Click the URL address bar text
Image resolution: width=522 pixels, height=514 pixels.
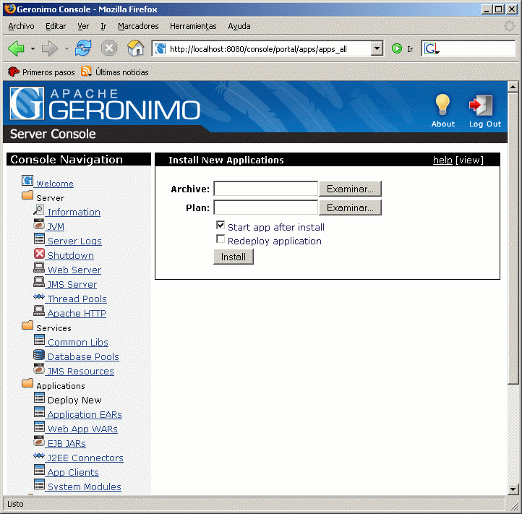pos(258,49)
